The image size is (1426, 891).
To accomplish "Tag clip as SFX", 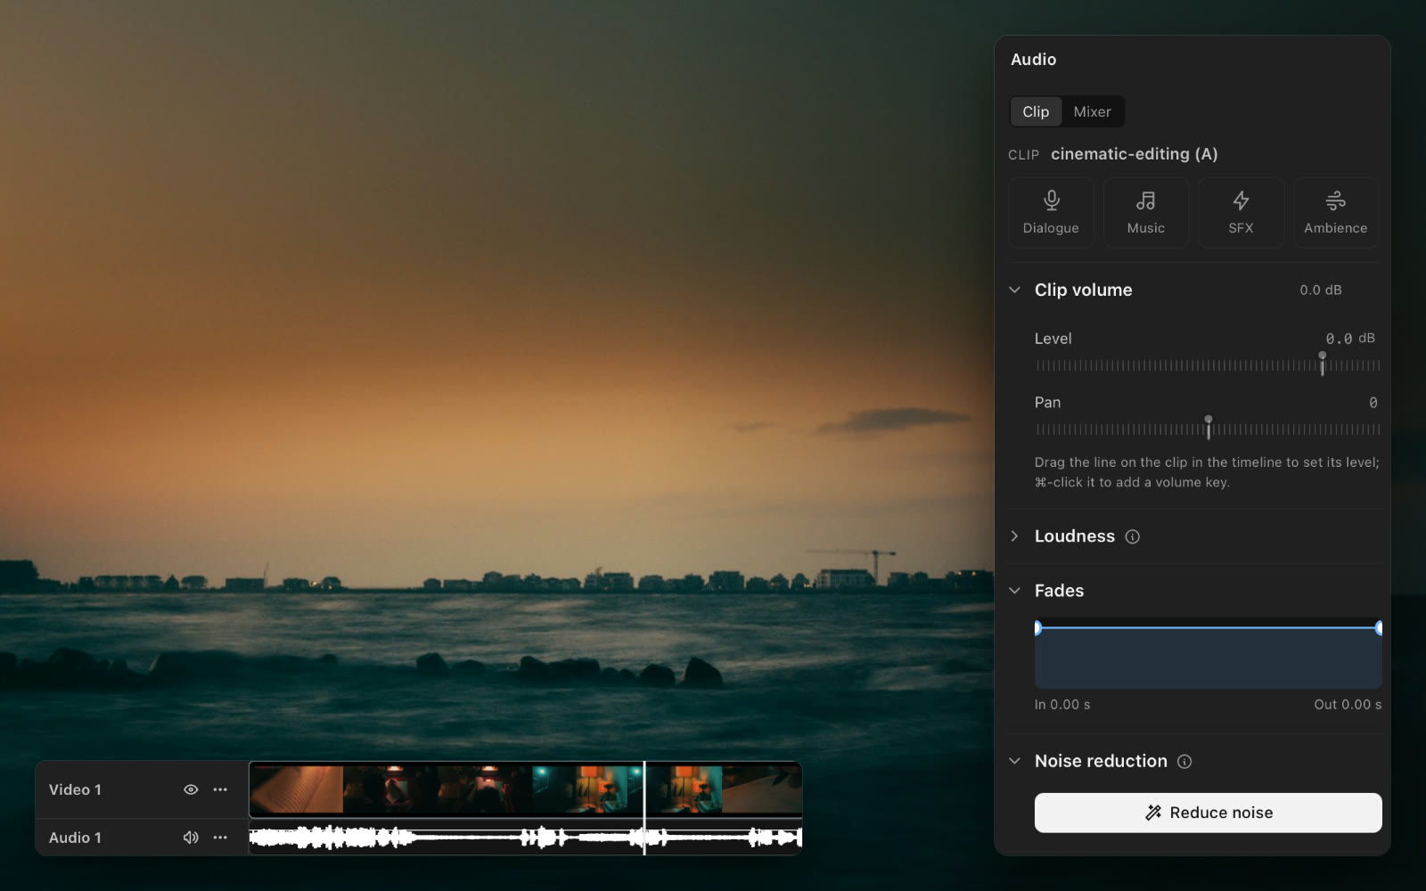I will coord(1241,212).
